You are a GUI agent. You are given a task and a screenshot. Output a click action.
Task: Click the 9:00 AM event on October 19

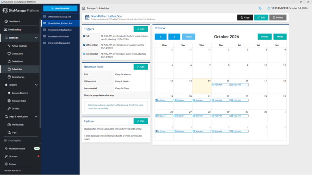point(164,100)
